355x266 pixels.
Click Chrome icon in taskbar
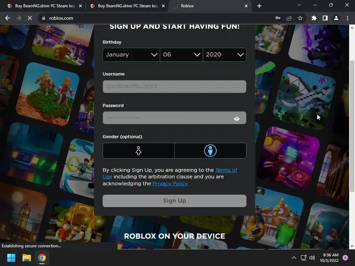coord(42,258)
